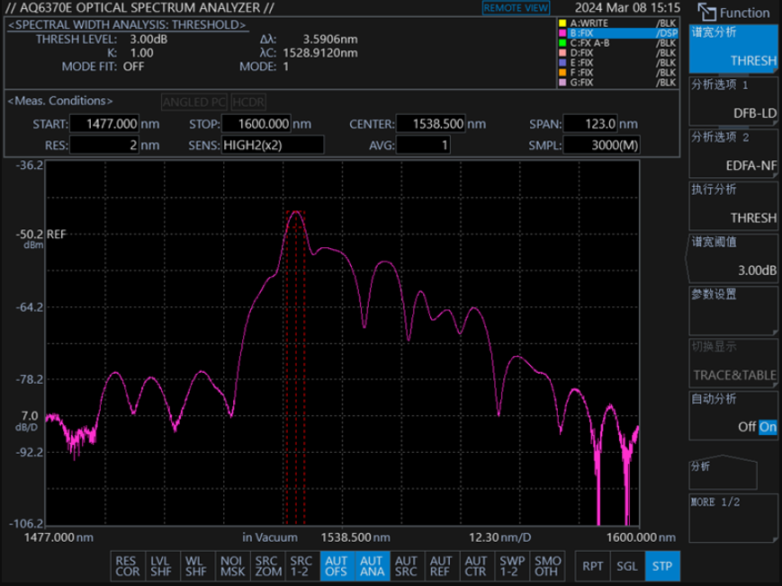The image size is (782, 586).
Task: Click the RES COR toolbar icon
Action: point(127,565)
